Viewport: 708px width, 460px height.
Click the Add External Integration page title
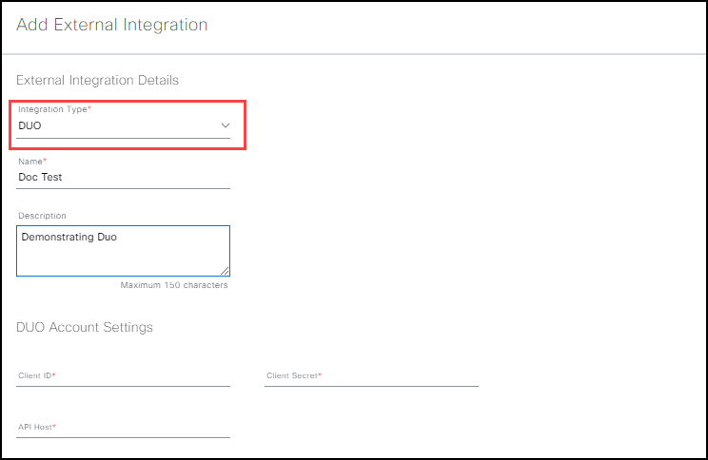112,25
